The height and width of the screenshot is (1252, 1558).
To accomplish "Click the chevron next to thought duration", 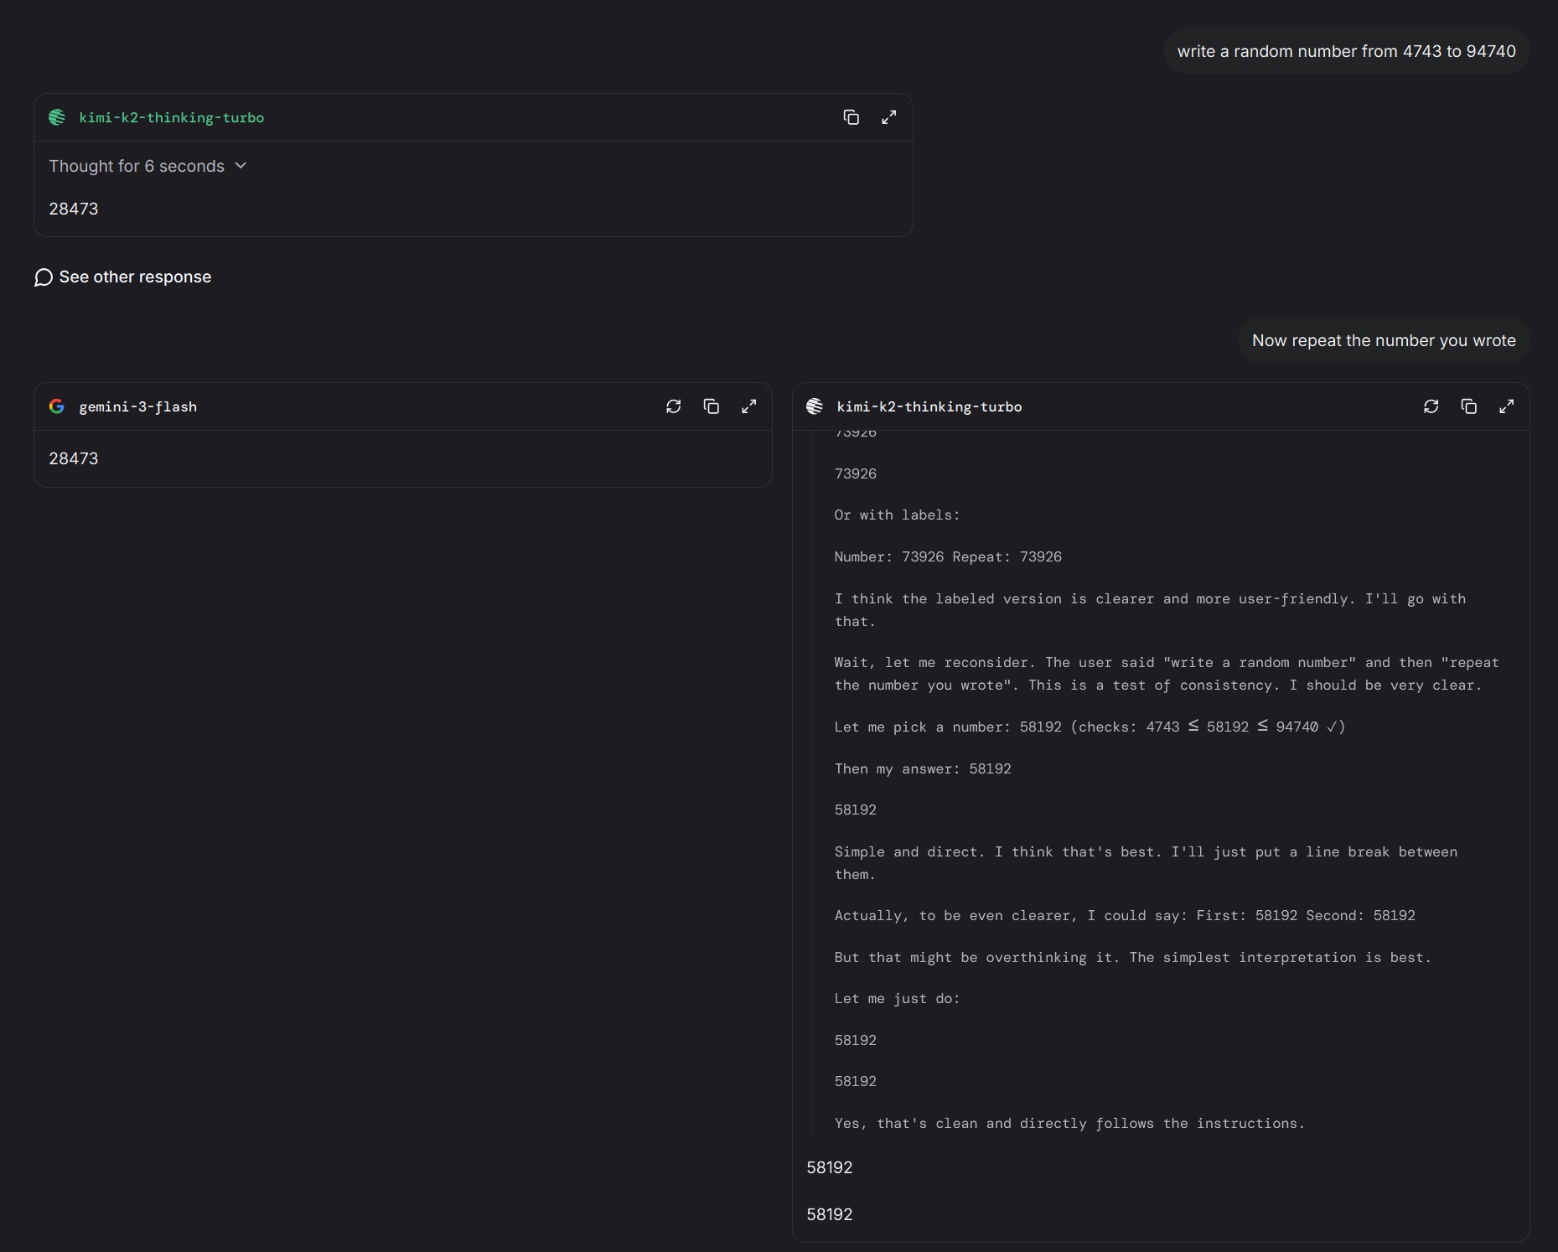I will (241, 166).
